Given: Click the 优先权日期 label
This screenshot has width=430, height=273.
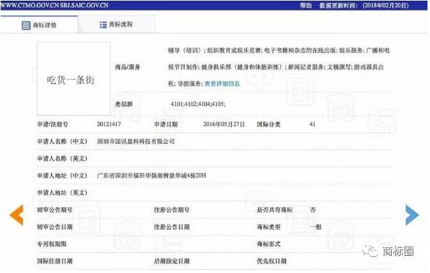Looking at the screenshot, I should pos(272,261).
